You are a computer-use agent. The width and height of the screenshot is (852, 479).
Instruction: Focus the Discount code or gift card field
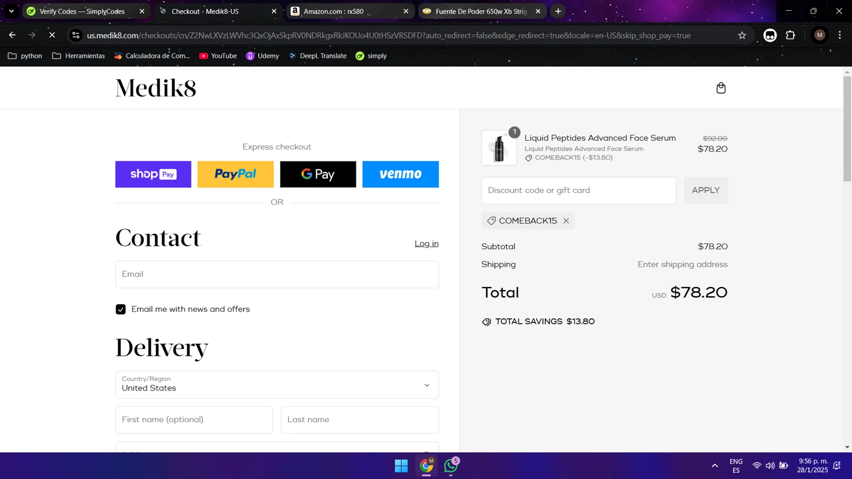(579, 191)
